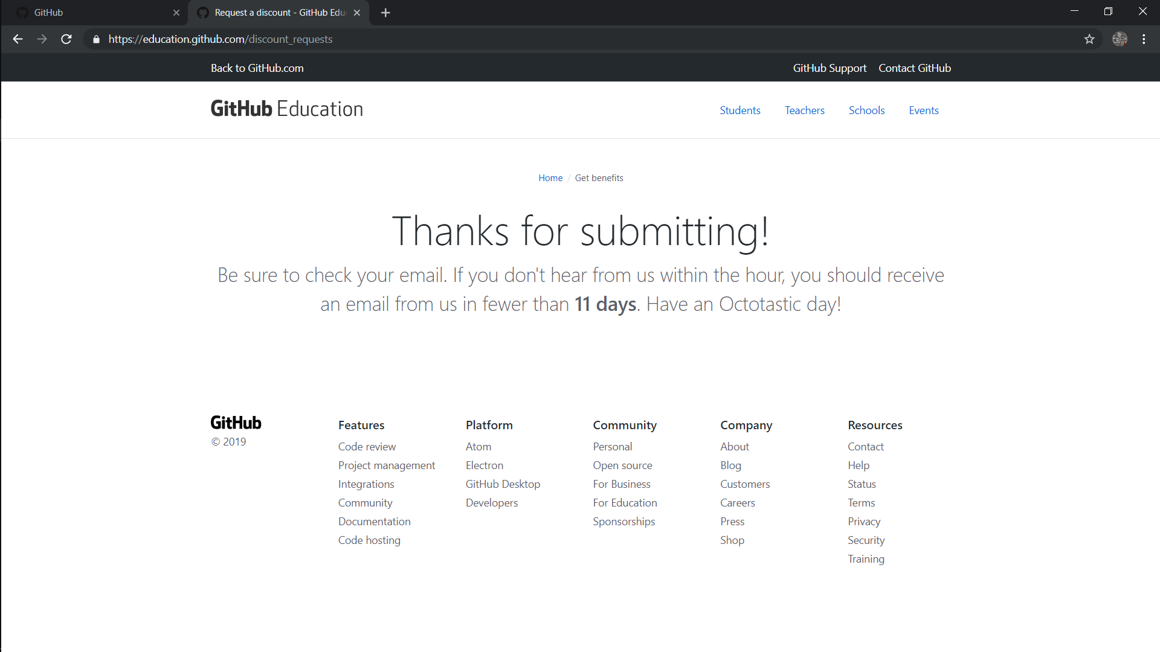Click Back to GitHub.com link
This screenshot has width=1160, height=652.
[x=257, y=68]
